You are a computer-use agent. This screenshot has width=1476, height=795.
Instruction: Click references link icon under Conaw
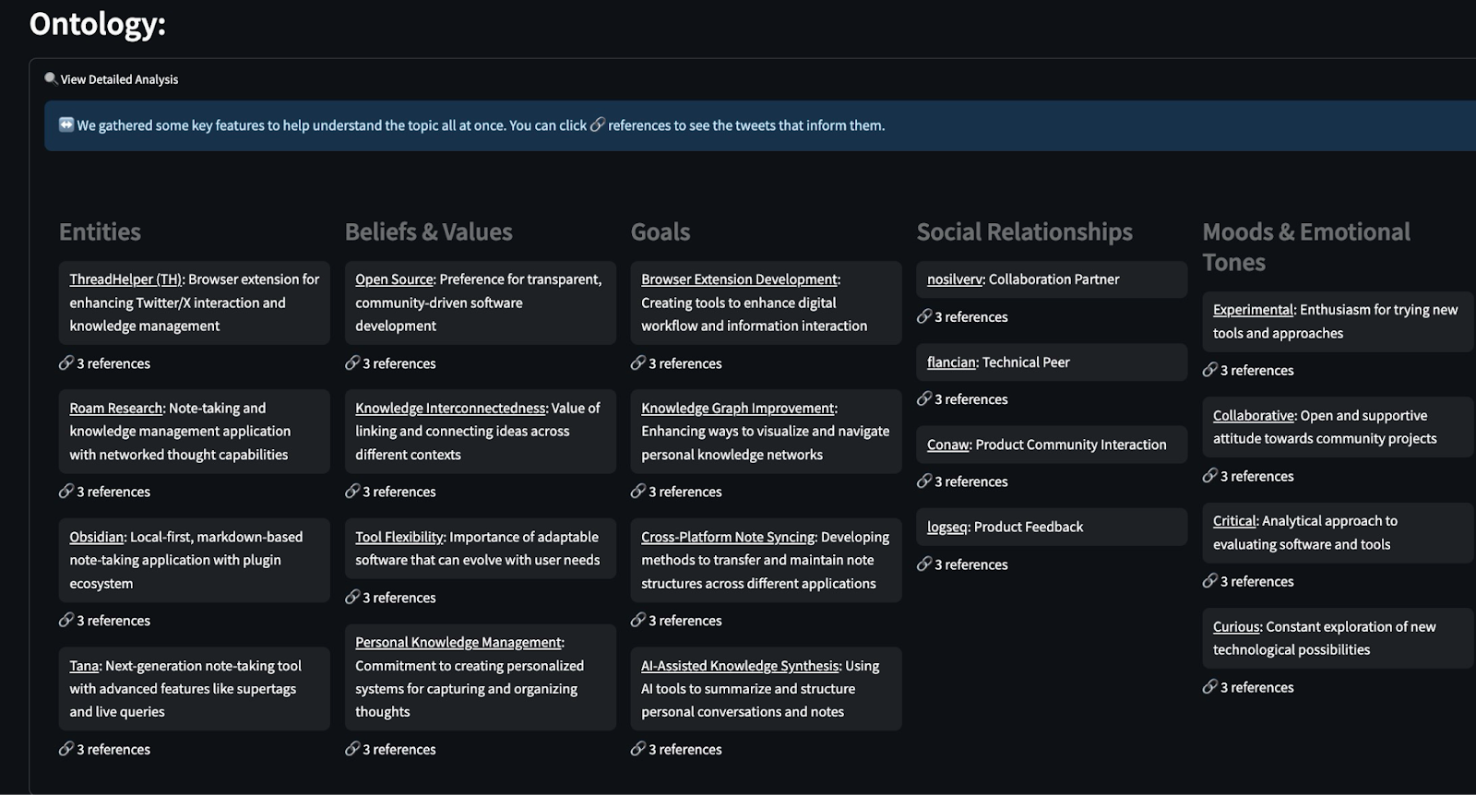[924, 481]
